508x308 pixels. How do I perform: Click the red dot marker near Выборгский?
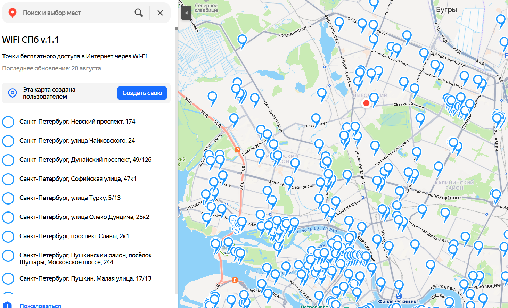pyautogui.click(x=366, y=103)
